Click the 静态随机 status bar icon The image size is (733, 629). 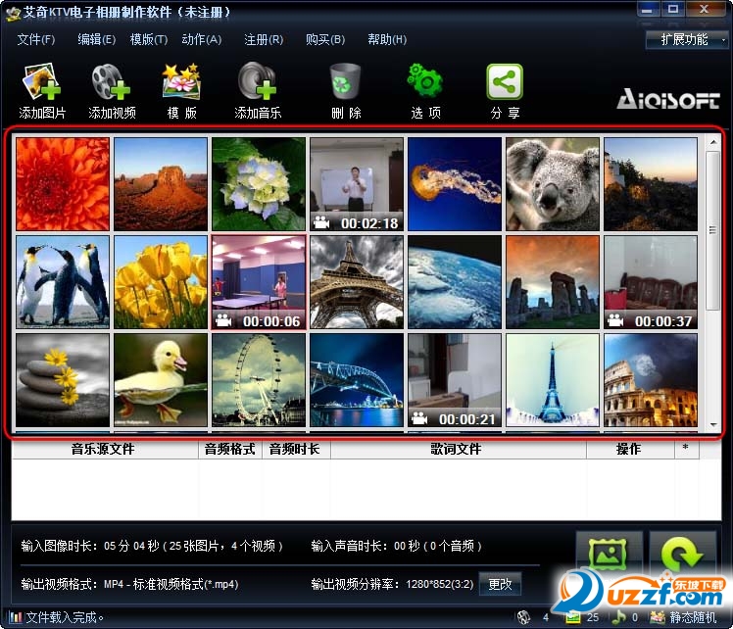pos(658,617)
